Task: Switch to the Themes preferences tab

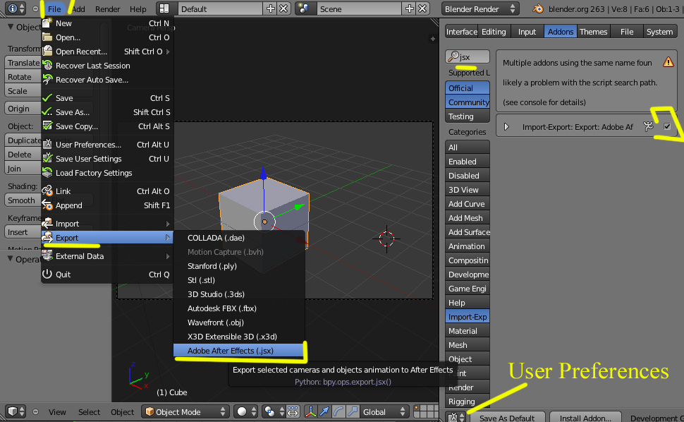Action: point(593,32)
